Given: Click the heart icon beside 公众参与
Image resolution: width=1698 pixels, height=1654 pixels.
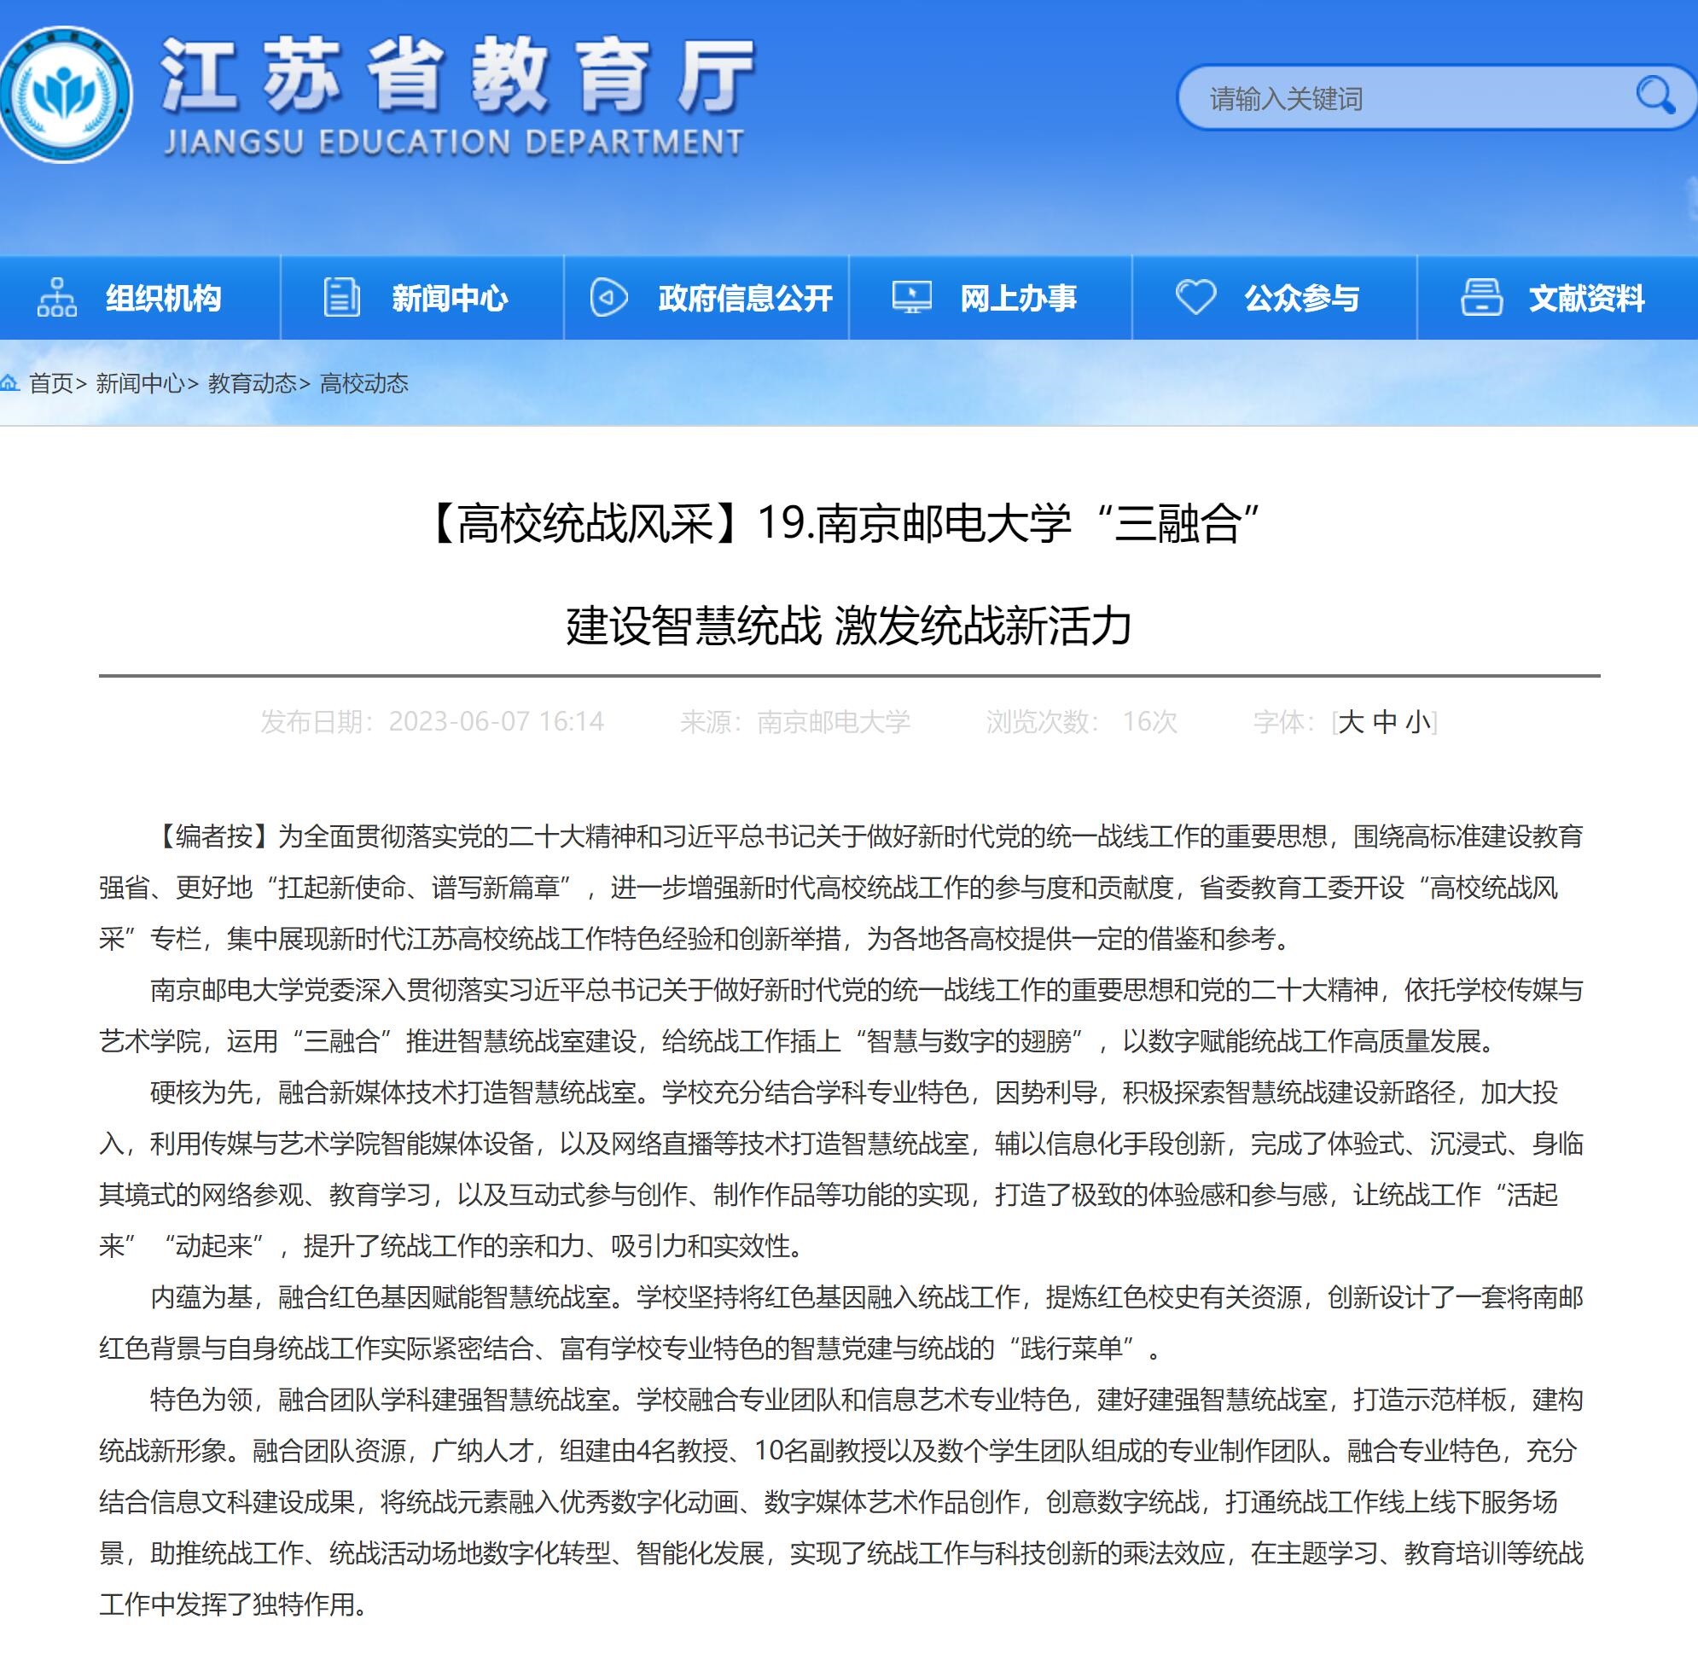Looking at the screenshot, I should 1195,298.
